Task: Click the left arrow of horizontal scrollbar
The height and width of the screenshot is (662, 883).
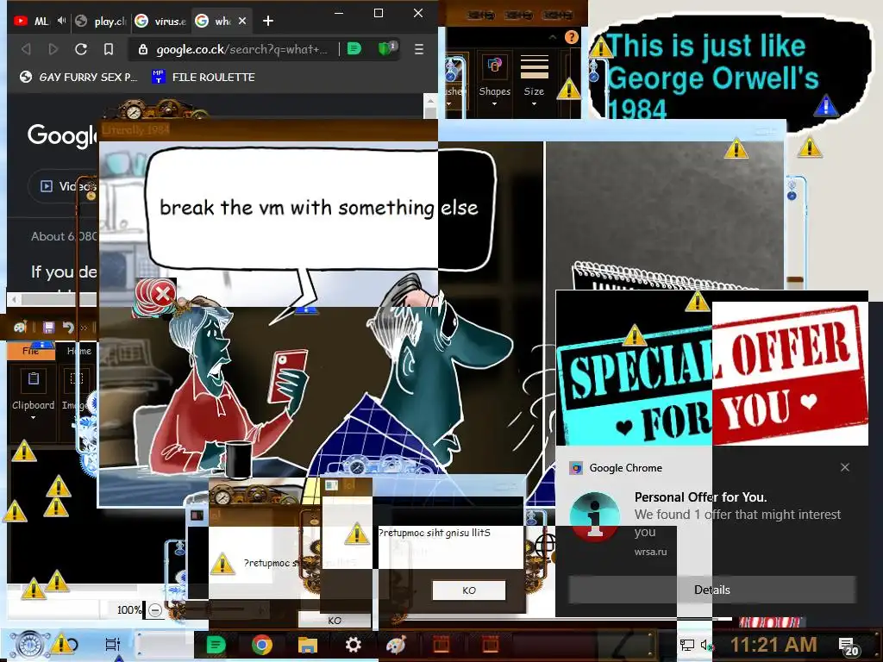Action: [15, 299]
